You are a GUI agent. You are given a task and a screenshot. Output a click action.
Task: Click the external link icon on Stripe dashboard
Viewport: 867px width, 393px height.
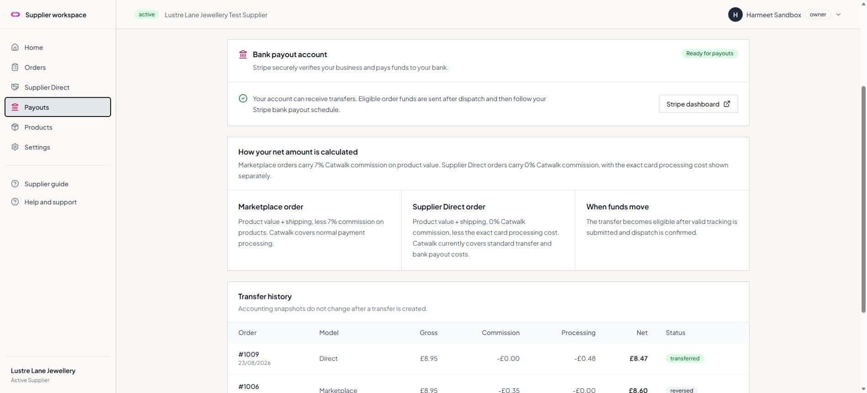tap(727, 104)
